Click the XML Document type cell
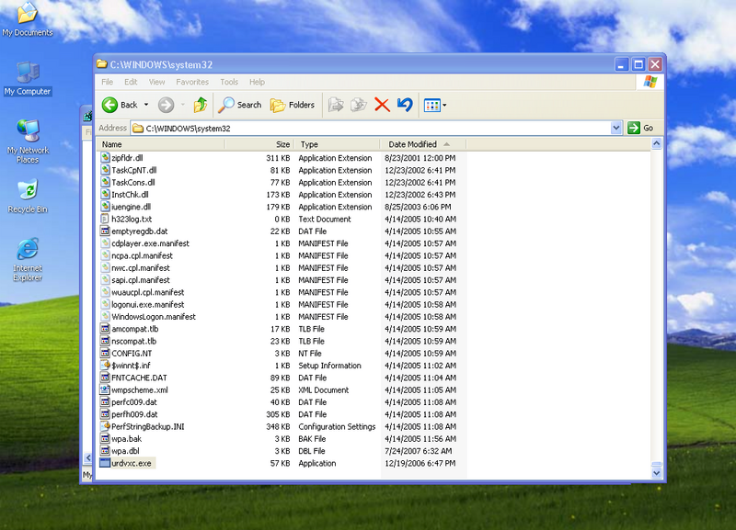Viewport: 736px width, 530px height. [324, 389]
